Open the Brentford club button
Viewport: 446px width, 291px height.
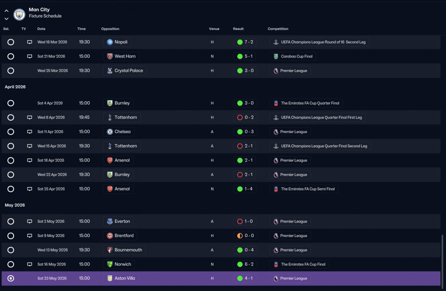(x=120, y=236)
